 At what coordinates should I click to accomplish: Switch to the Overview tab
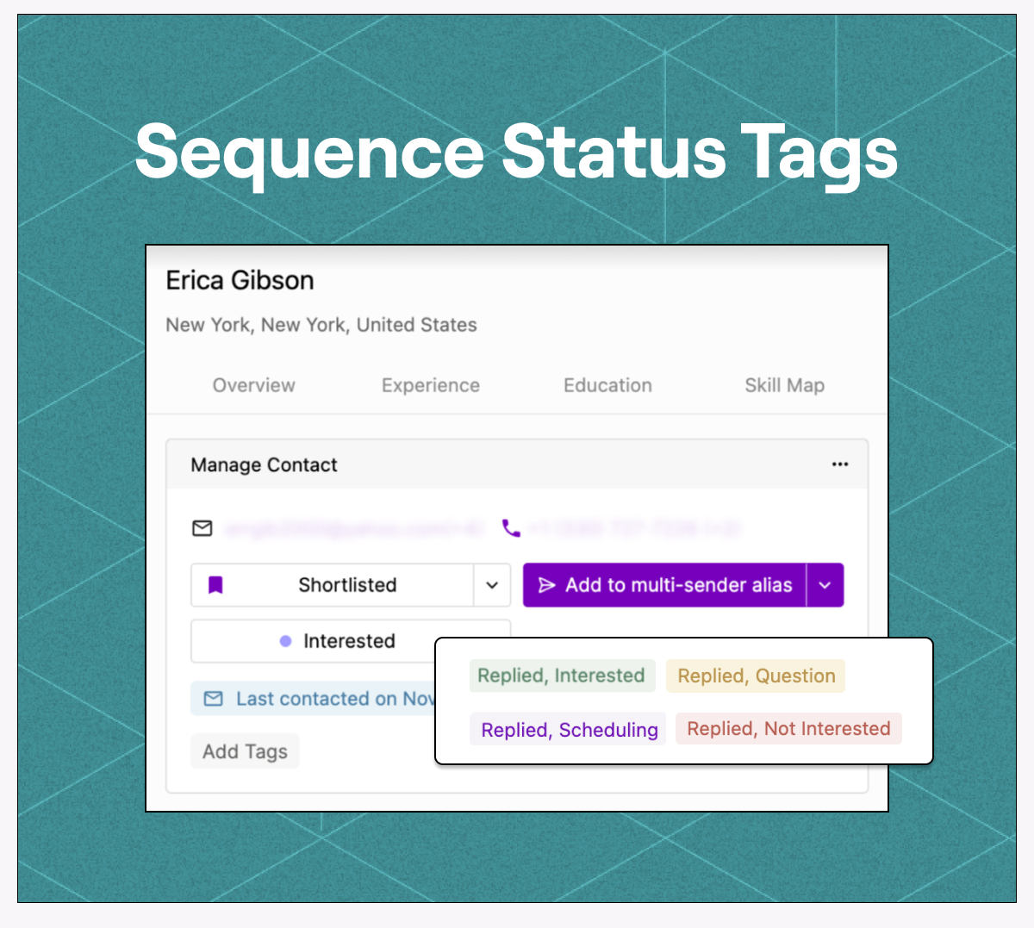(x=253, y=385)
